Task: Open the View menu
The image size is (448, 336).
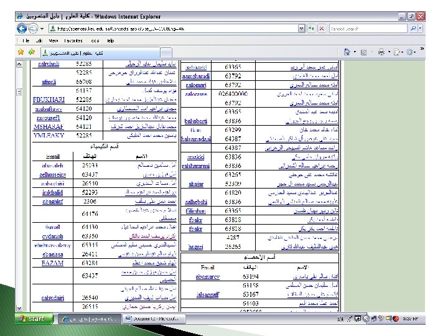Action: click(53, 40)
